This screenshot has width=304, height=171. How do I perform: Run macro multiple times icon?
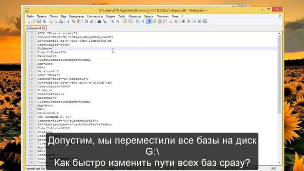(199, 21)
